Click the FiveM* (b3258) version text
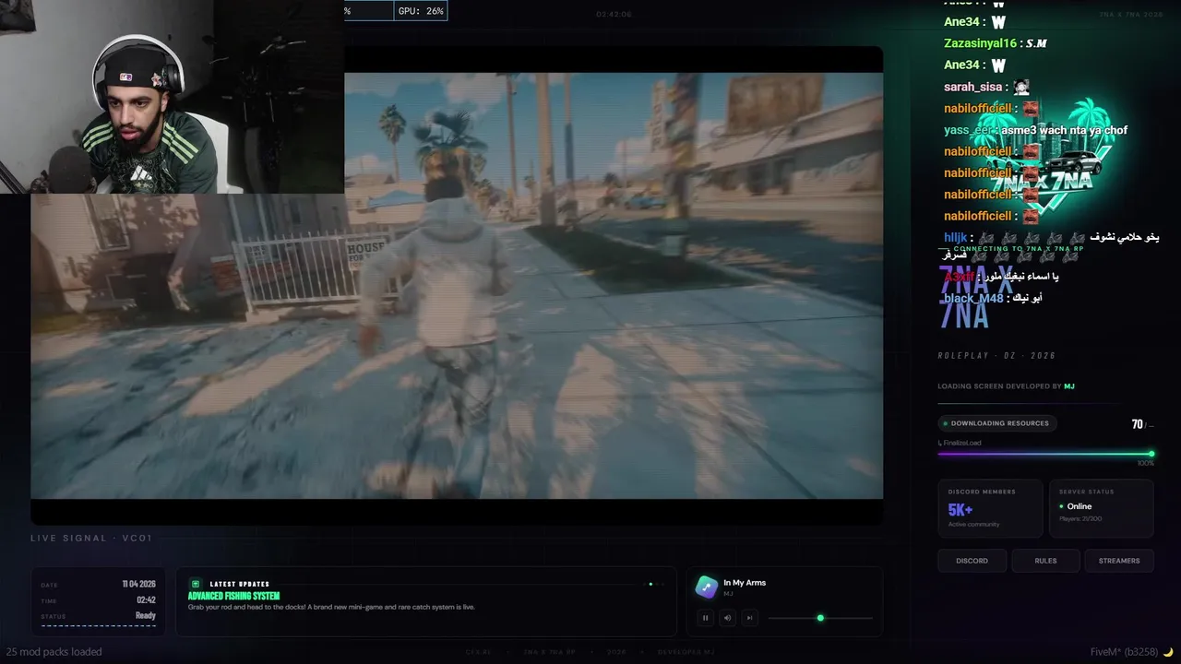 tap(1123, 652)
